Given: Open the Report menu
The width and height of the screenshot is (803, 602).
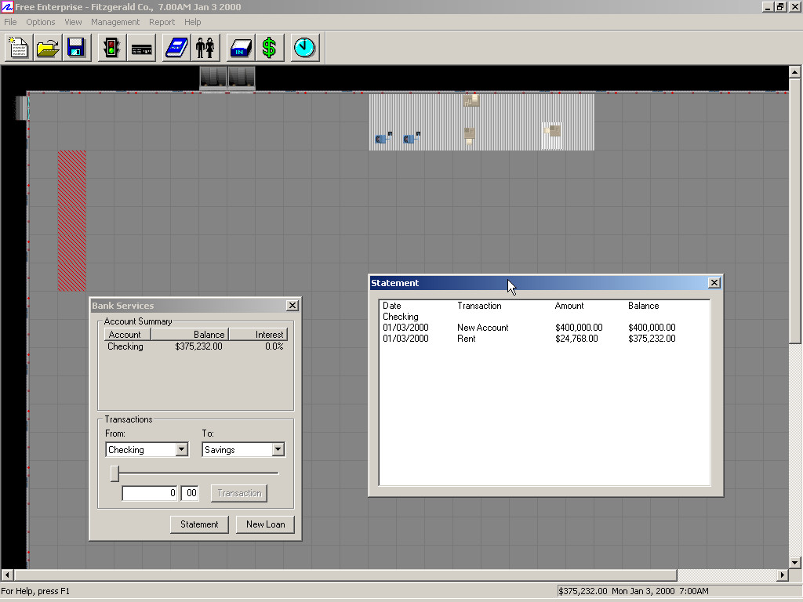Looking at the screenshot, I should tap(162, 22).
